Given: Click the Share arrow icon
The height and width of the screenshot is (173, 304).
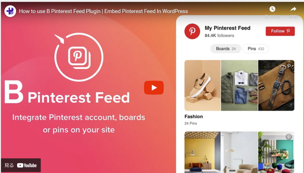Looking at the screenshot, I should 293,9.
